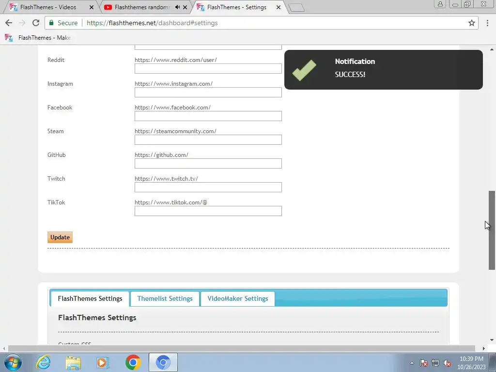This screenshot has width=496, height=372.
Task: Click the scrollbar up arrow
Action: (492, 49)
